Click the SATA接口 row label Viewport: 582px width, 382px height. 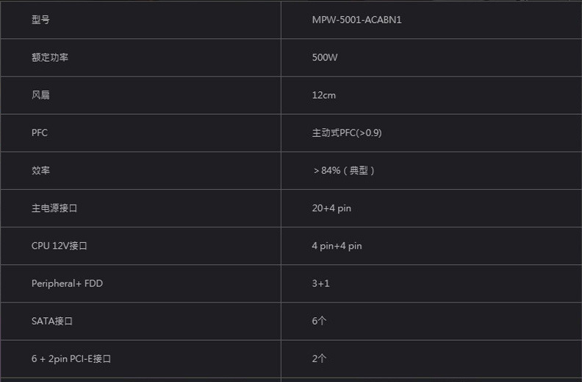click(x=52, y=321)
